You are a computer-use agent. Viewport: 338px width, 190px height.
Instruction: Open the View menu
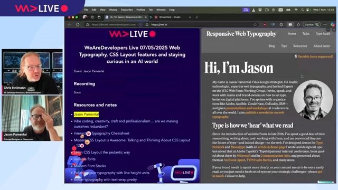(102, 10)
